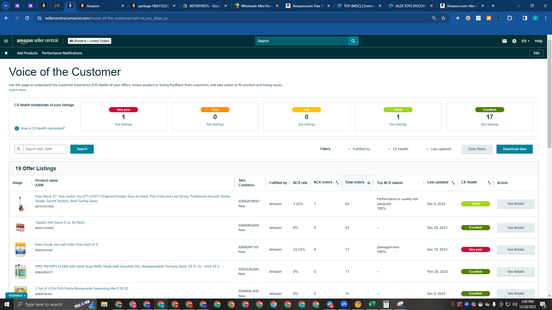
Task: Sort by NCX orders arrows icon
Action: 337,183
